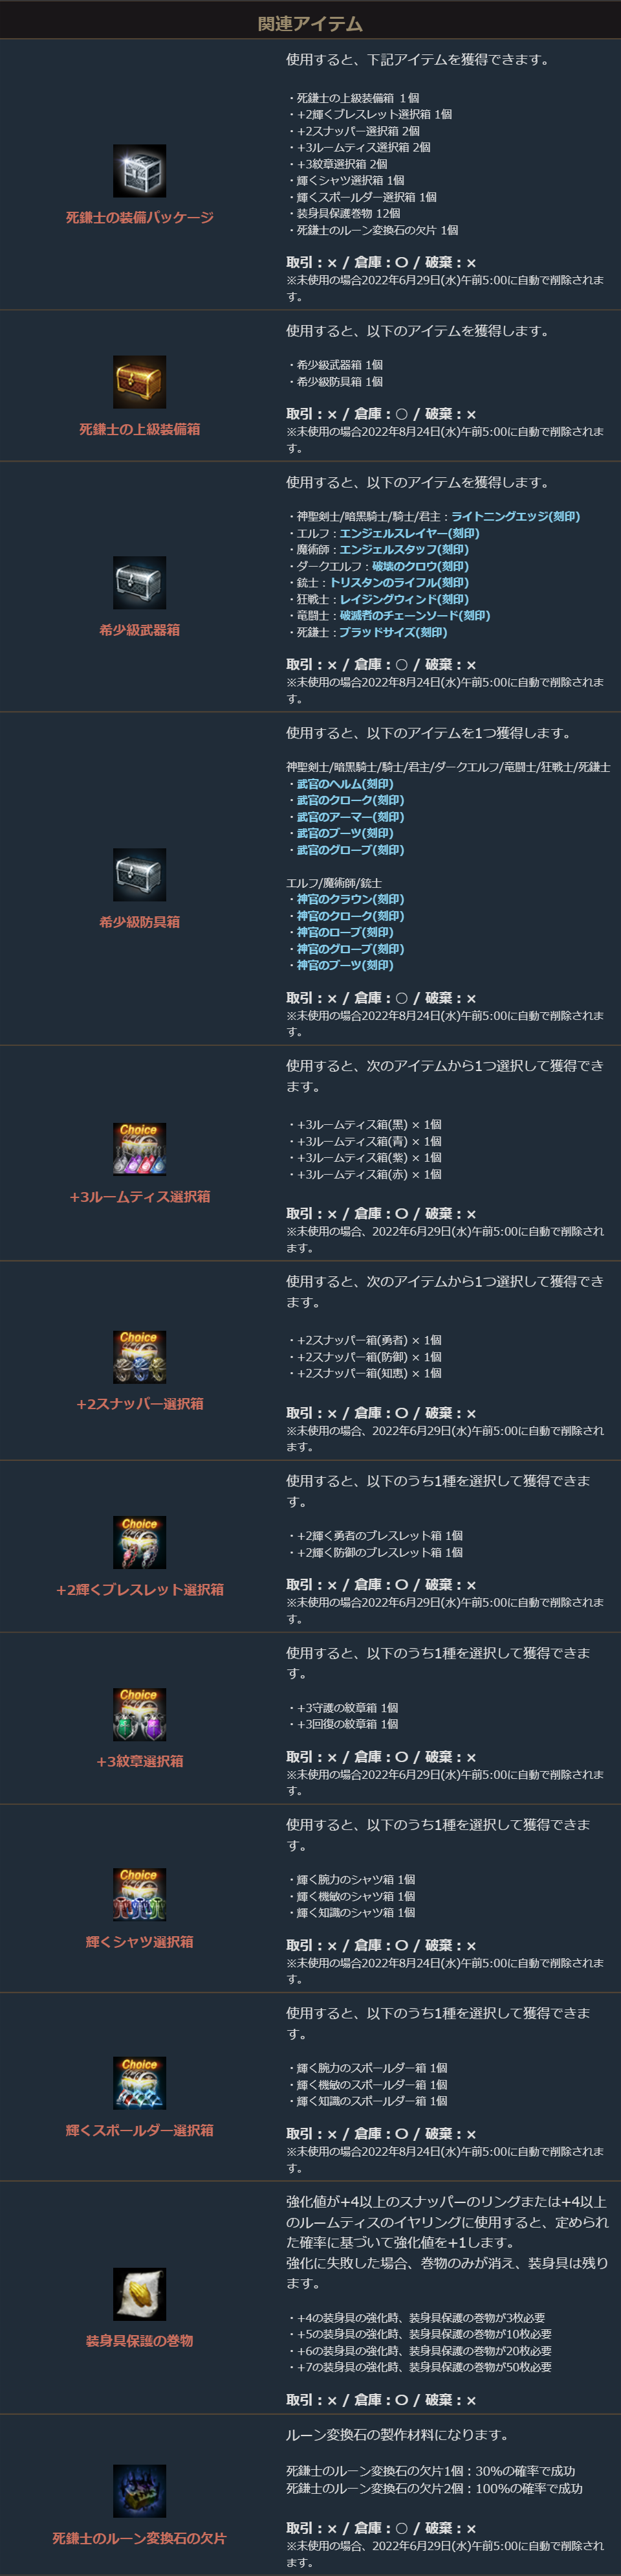The image size is (621, 2576).
Task: Click the ブラッドサイズ(刻印) link
Action: pos(393,632)
